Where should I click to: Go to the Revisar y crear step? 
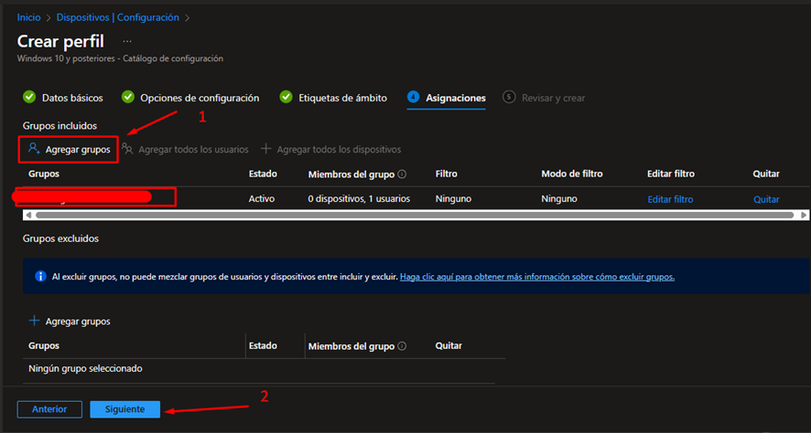click(552, 98)
